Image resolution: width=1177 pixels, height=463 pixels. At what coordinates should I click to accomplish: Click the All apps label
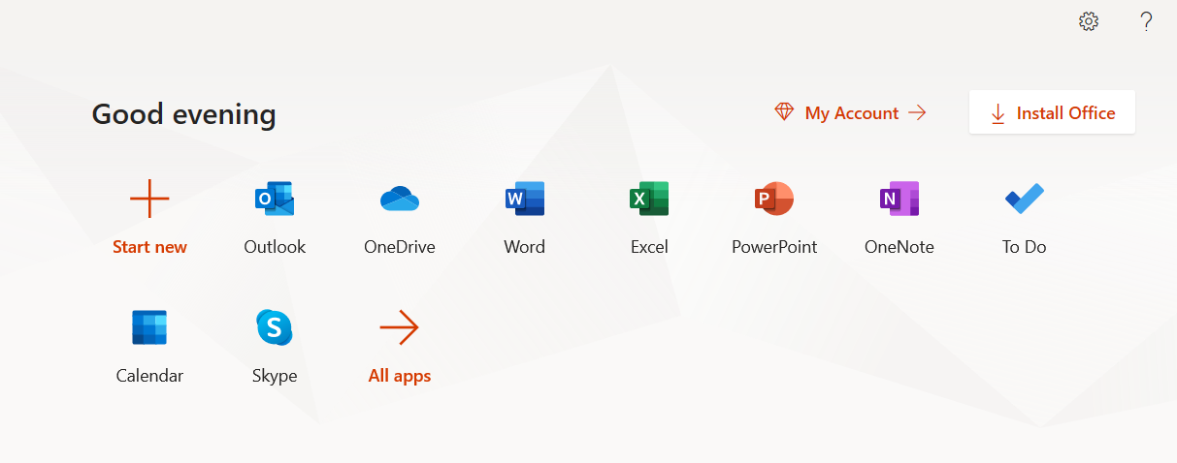pos(400,376)
